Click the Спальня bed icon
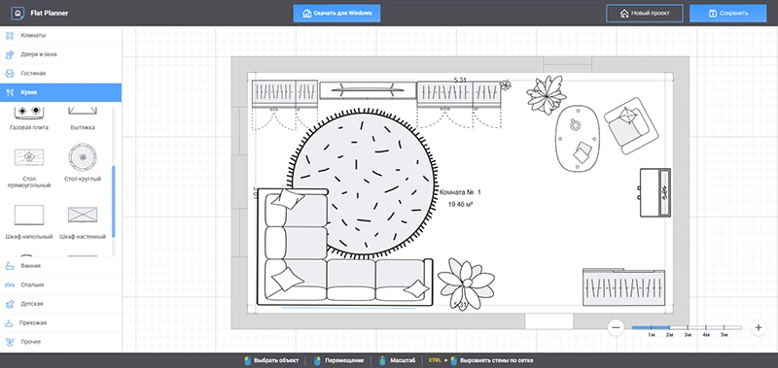778x368 pixels. (x=10, y=284)
